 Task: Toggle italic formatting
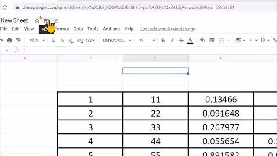pyautogui.click(x=172, y=40)
